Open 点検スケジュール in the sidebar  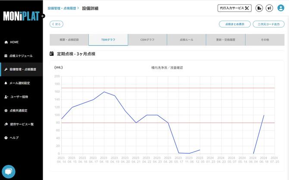(x=21, y=56)
